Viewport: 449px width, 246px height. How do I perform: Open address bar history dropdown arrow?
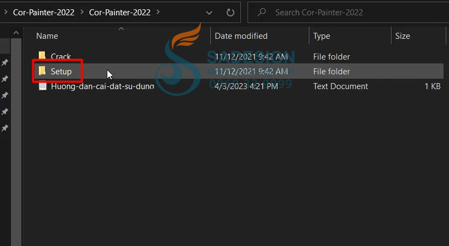point(209,13)
